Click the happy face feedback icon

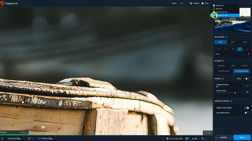(x=205, y=133)
